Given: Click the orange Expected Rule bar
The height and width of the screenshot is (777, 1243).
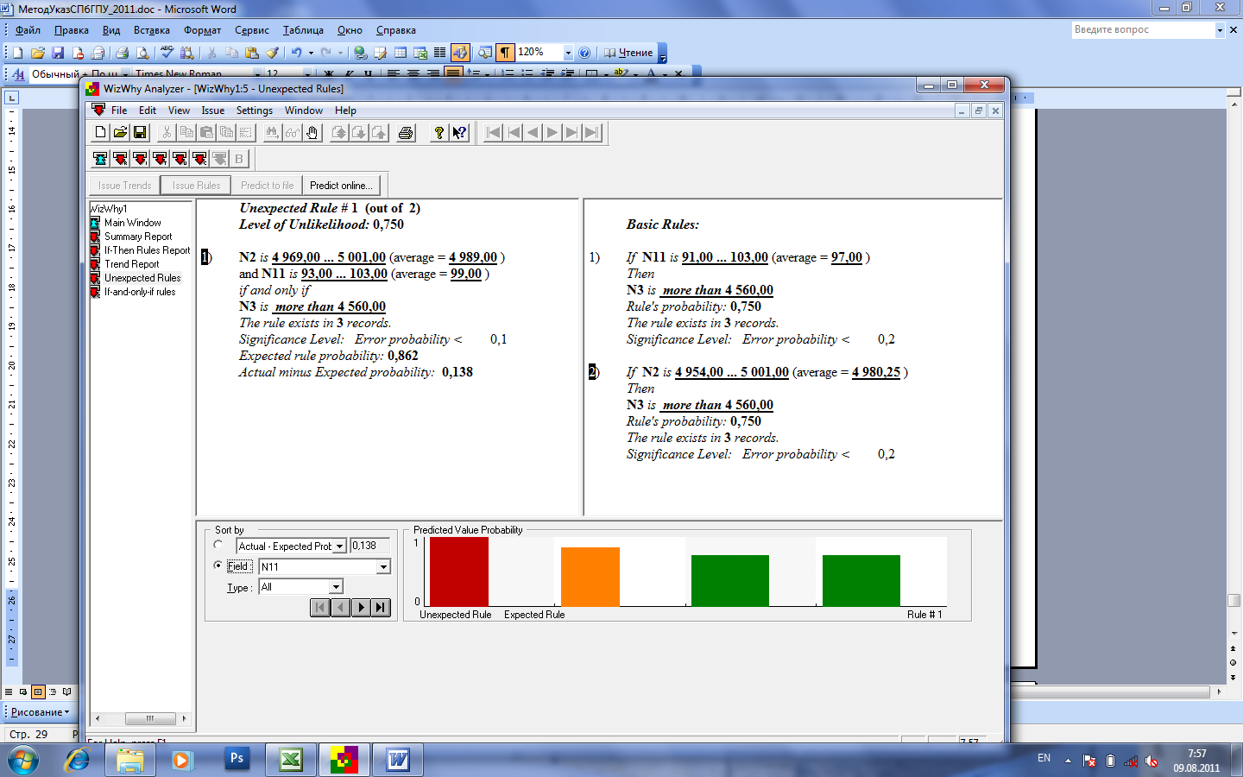Looking at the screenshot, I should coord(590,577).
